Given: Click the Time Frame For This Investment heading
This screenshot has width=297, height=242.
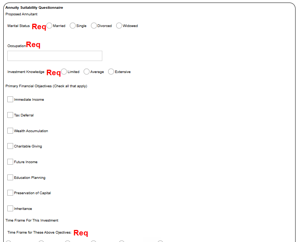Looking at the screenshot, I should coord(32,220).
